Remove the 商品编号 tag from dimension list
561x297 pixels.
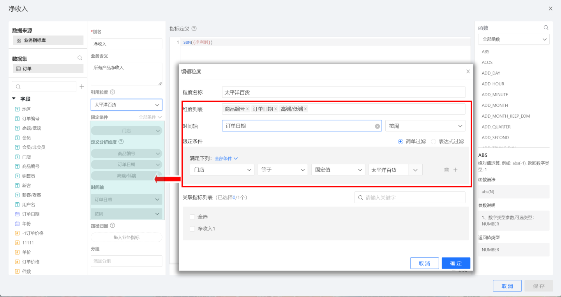tap(247, 109)
